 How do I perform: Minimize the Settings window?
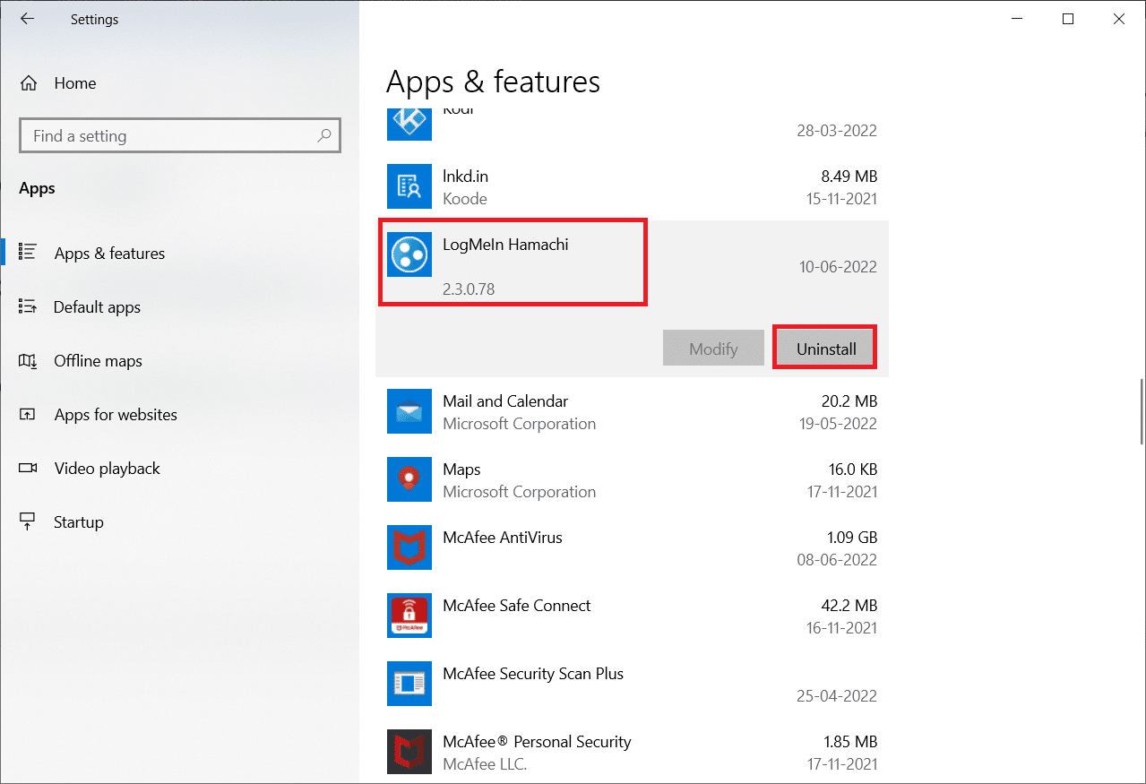(x=1016, y=19)
